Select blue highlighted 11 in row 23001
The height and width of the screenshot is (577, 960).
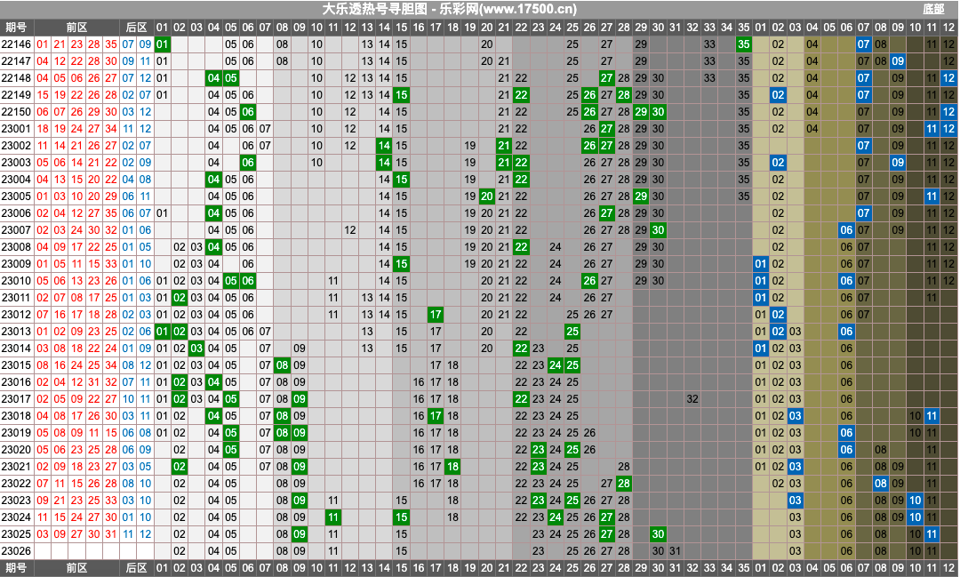(x=932, y=129)
